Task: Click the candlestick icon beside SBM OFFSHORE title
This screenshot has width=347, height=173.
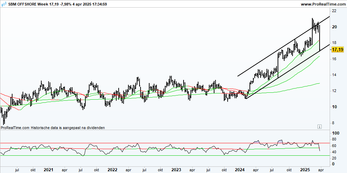Action: [x=4, y=4]
